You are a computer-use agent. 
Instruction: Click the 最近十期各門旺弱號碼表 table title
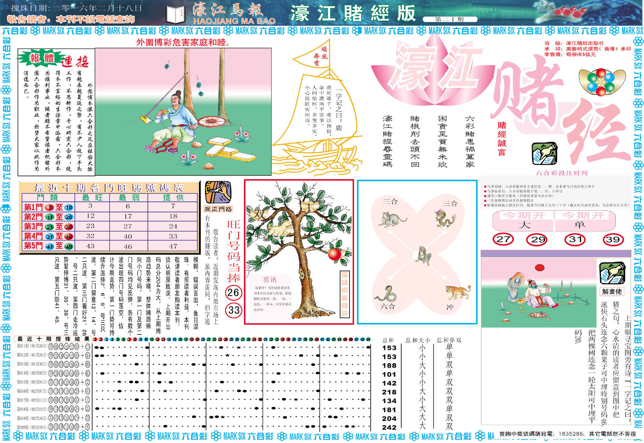pos(109,187)
